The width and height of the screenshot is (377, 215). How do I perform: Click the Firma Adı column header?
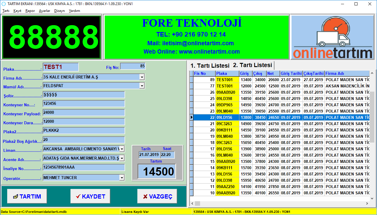pyautogui.click(x=347, y=73)
